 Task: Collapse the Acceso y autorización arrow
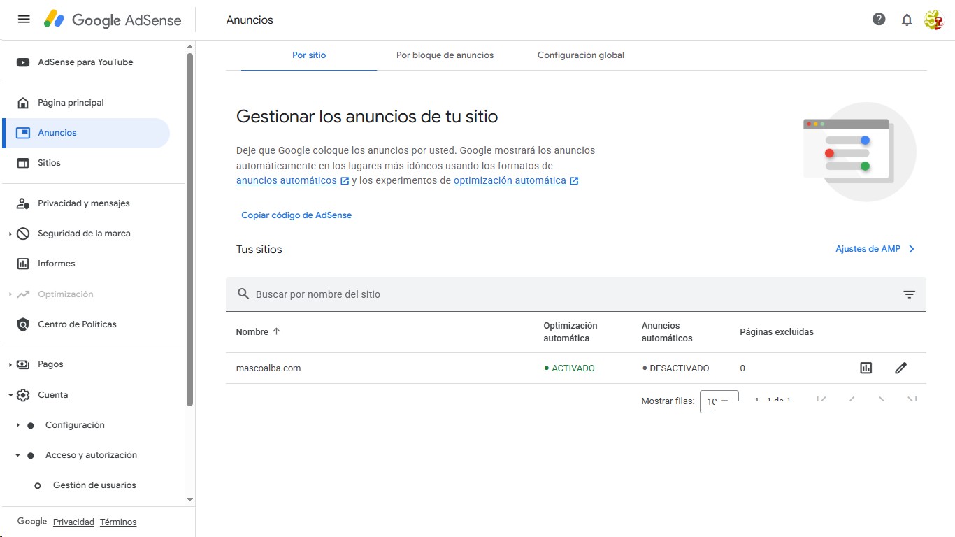[18, 456]
